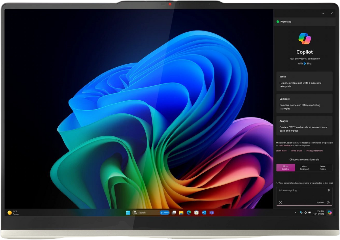
Task: Click the shield icon beside data protection notice
Action: pos(277,183)
